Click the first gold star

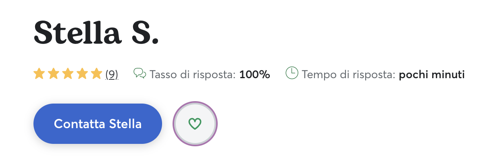(x=39, y=74)
